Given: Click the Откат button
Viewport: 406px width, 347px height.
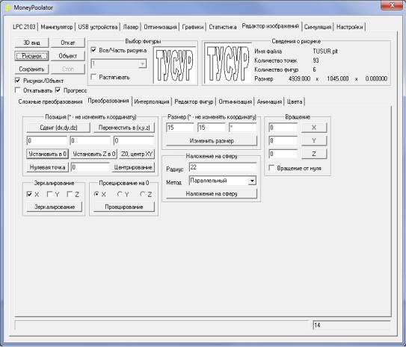Looking at the screenshot, I should tap(68, 43).
